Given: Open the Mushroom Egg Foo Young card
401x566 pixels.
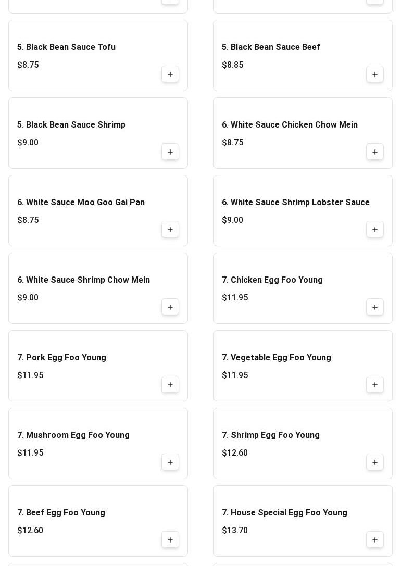Looking at the screenshot, I should click(x=98, y=443).
